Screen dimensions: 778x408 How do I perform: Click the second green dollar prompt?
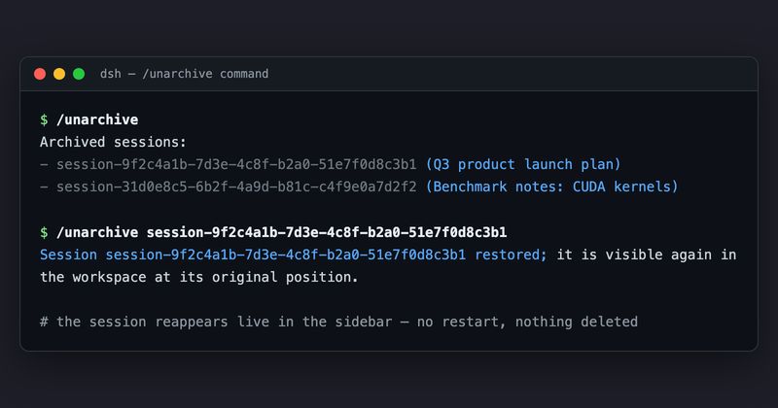pyautogui.click(x=44, y=232)
